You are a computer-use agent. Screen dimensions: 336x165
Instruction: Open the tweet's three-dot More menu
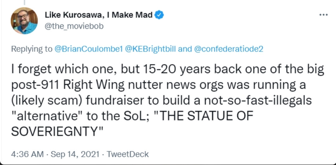click(x=323, y=15)
